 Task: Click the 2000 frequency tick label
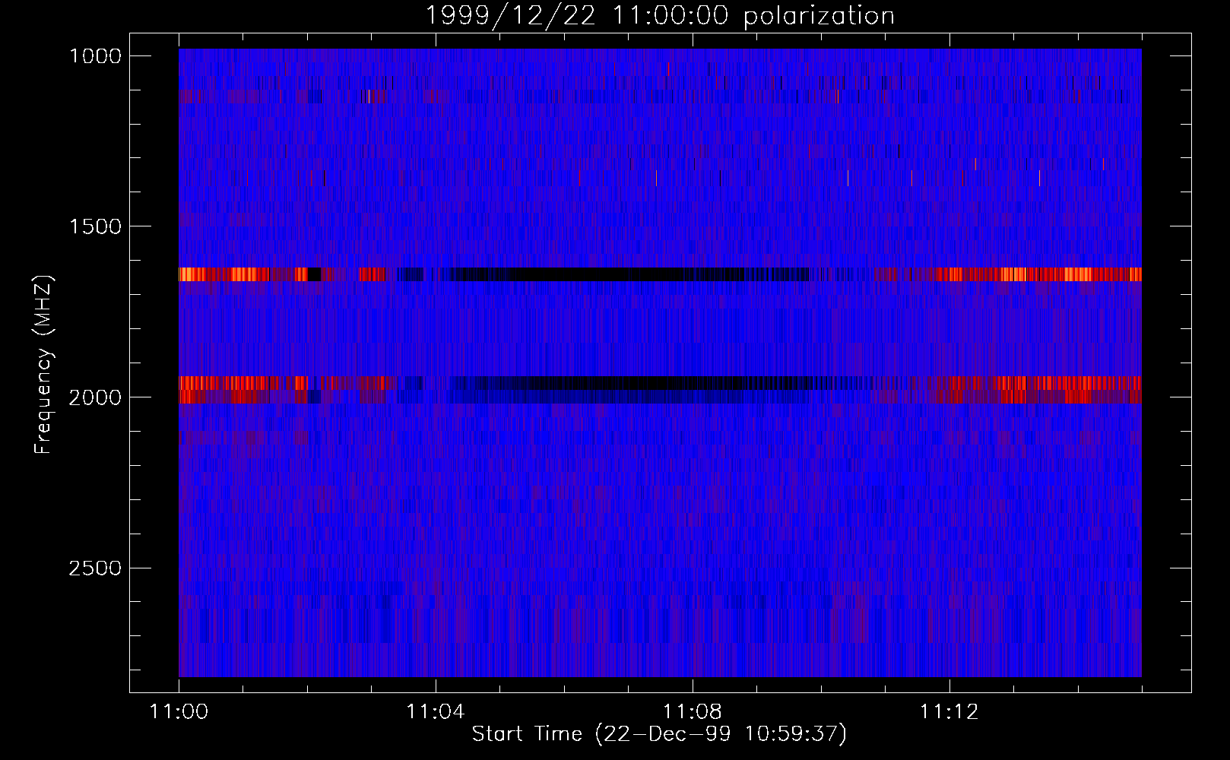click(x=95, y=397)
